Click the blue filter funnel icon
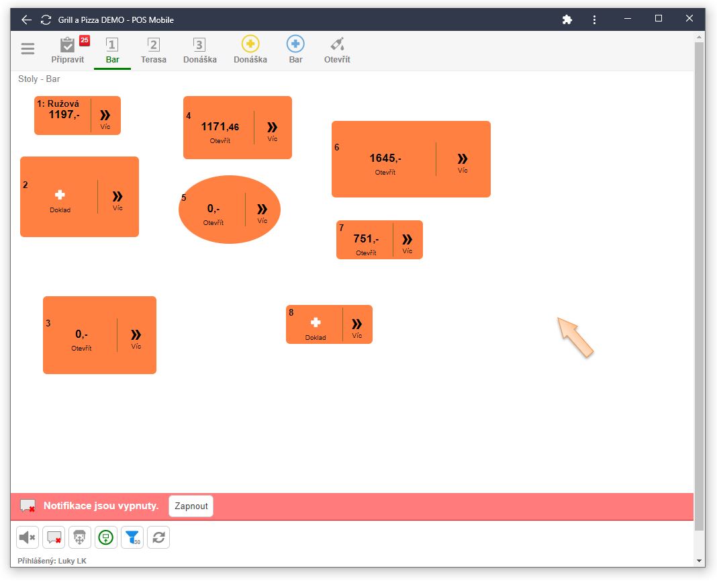 132,537
